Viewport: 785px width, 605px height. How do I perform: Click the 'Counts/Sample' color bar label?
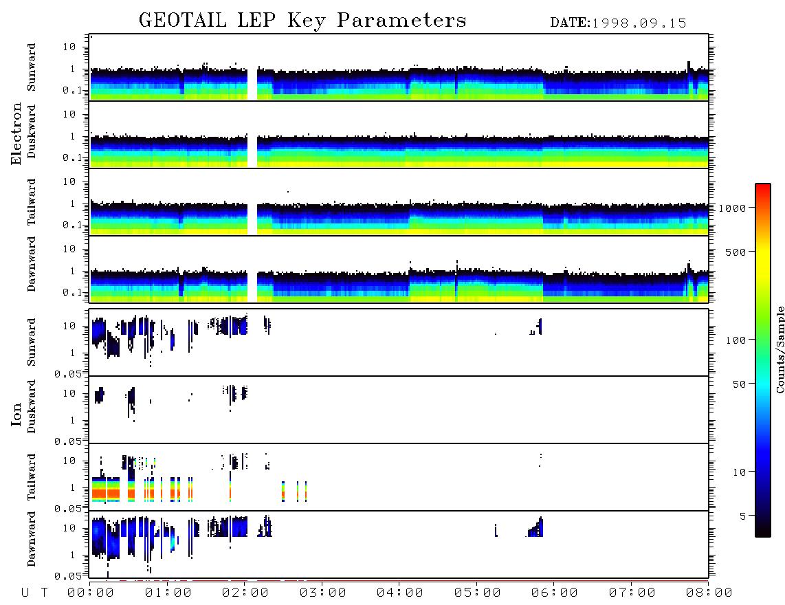click(x=780, y=349)
